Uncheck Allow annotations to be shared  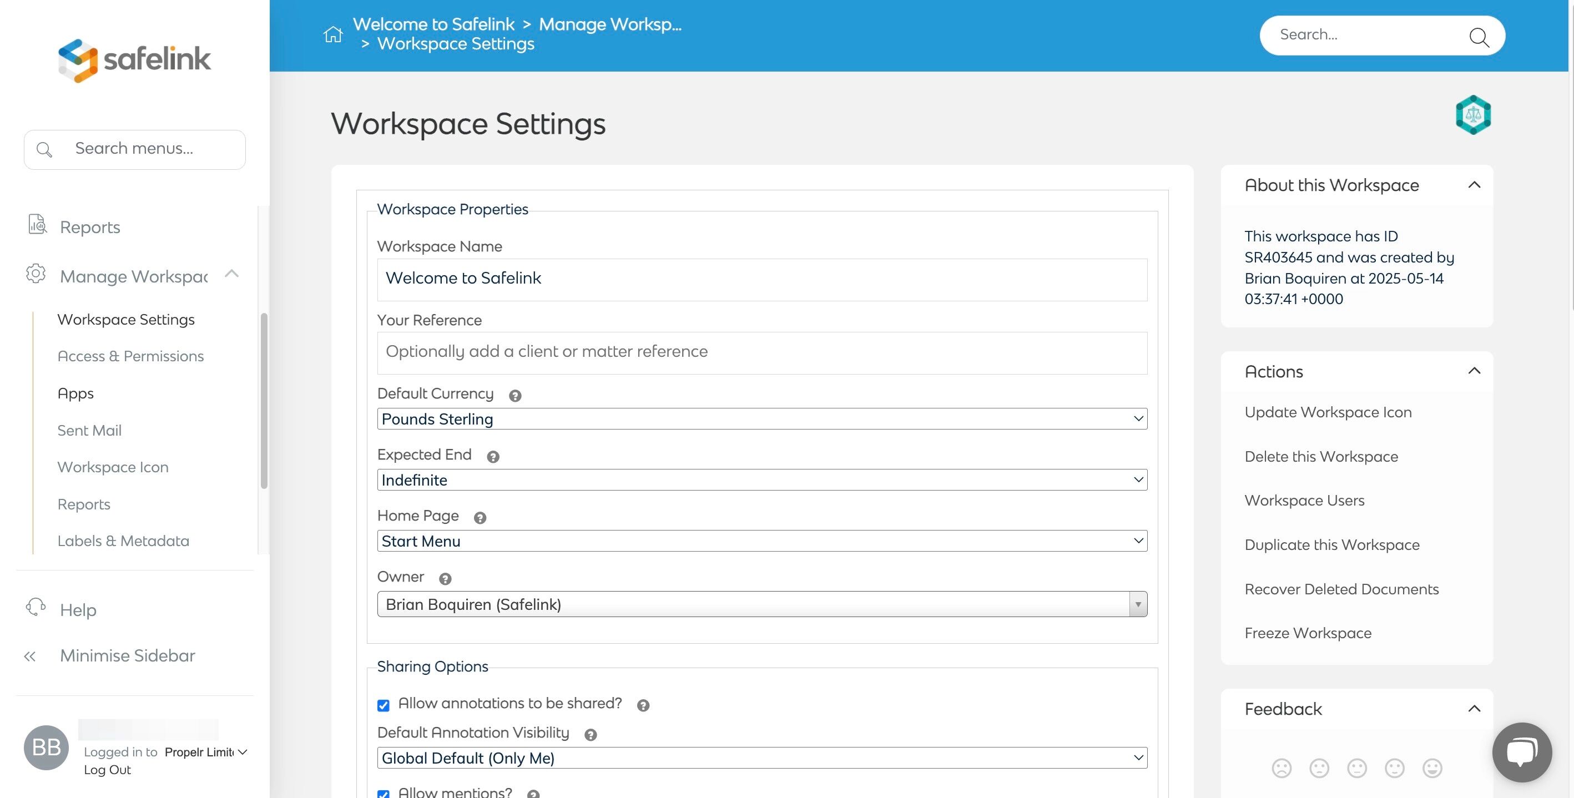click(383, 706)
